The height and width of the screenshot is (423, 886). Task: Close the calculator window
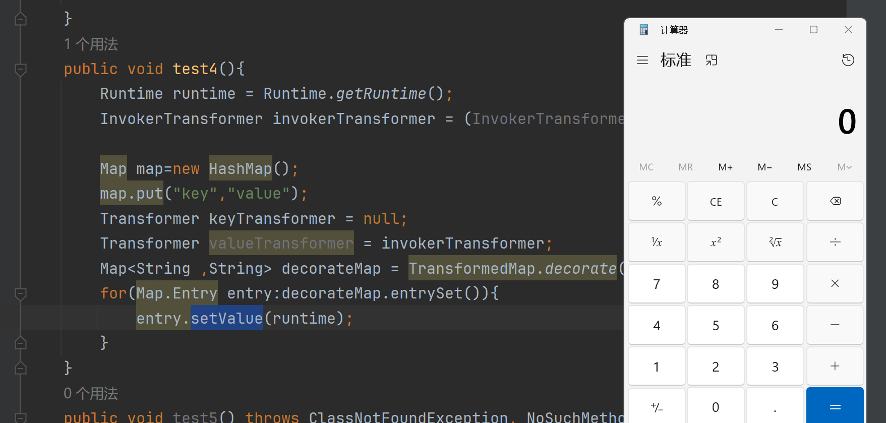click(x=848, y=30)
